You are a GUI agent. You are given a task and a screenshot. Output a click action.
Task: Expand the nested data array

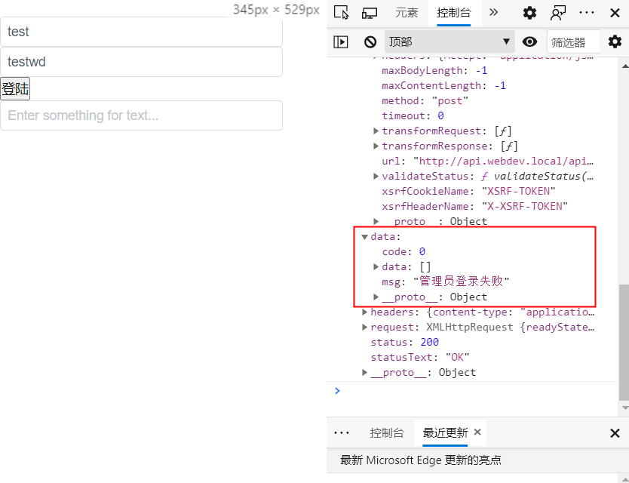[376, 266]
